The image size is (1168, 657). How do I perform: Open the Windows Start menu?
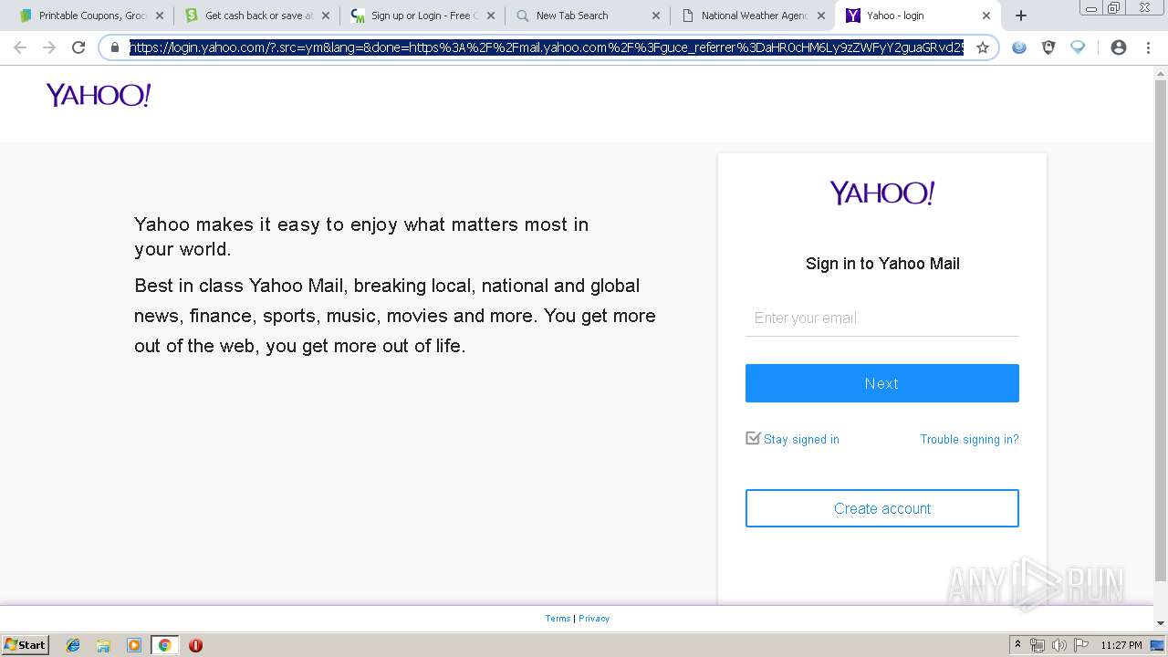point(26,644)
